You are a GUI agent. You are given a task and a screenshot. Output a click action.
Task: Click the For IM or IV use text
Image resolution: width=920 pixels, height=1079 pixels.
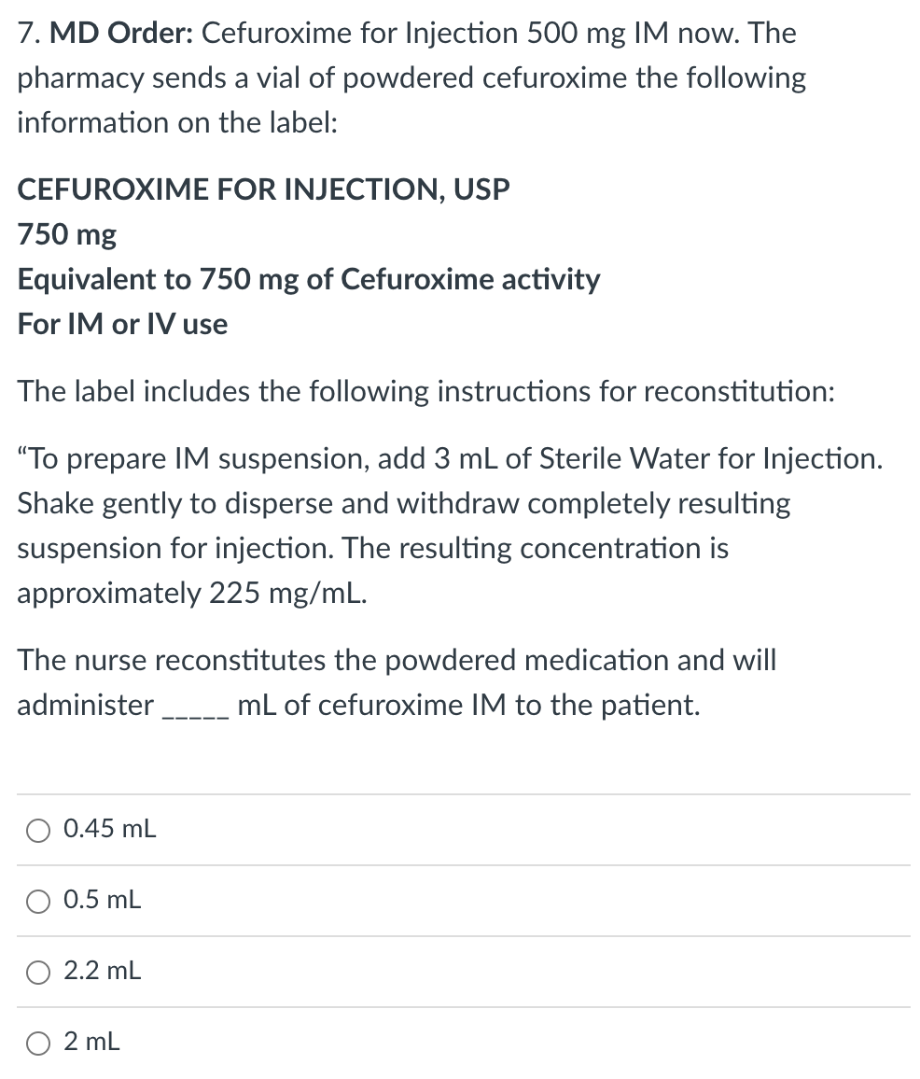pos(121,324)
